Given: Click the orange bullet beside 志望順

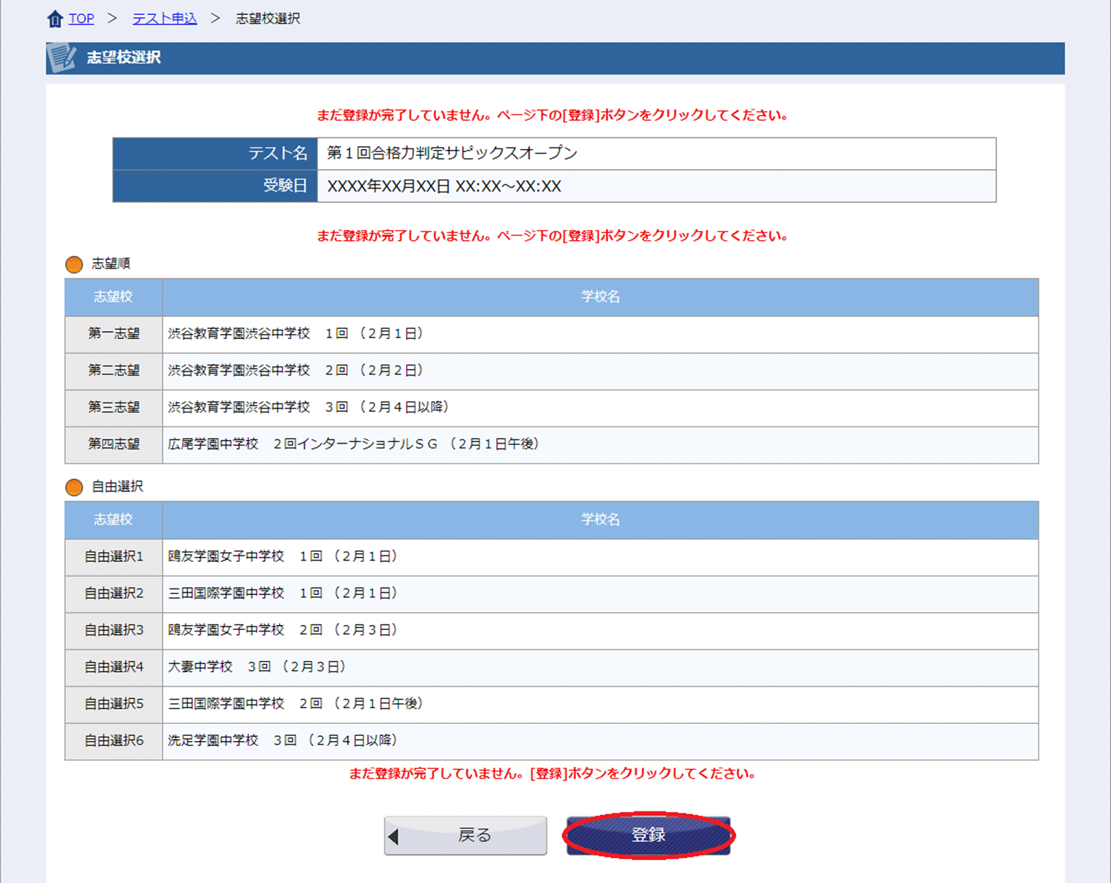Looking at the screenshot, I should point(74,264).
